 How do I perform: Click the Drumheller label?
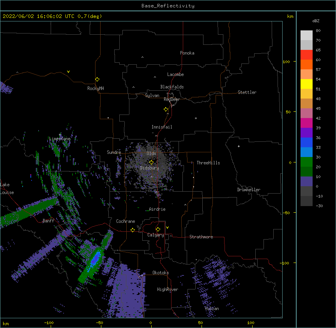click(x=249, y=190)
